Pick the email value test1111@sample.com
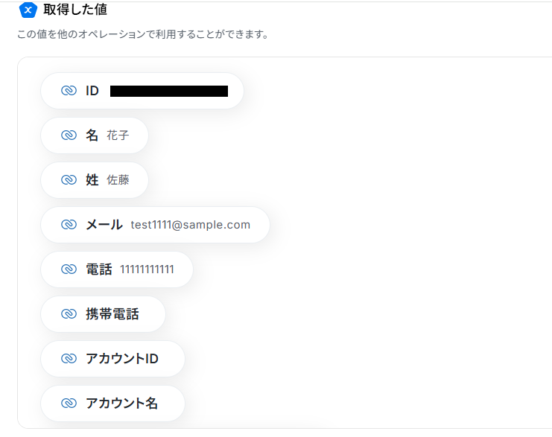 point(190,225)
